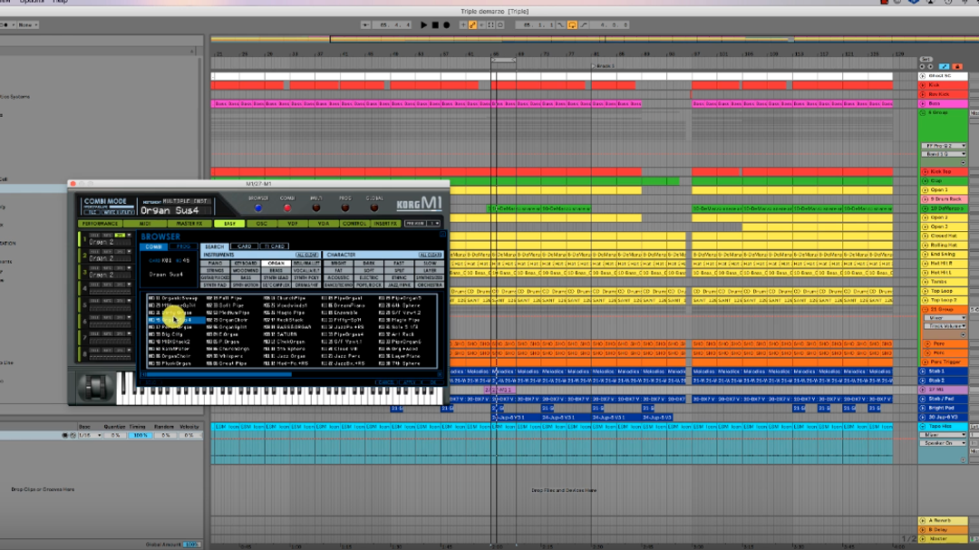Switch to the MASTER FX tab
979x550 pixels.
pyautogui.click(x=189, y=223)
